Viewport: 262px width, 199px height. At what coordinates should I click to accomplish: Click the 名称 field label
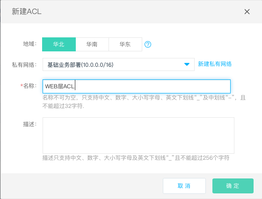30,86
